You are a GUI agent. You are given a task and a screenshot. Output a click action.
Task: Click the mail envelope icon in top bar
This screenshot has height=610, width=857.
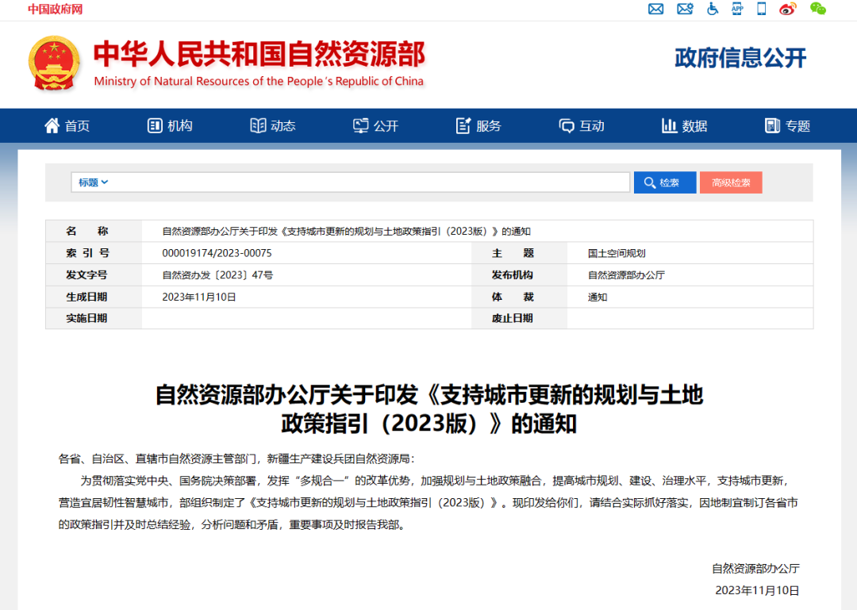655,9
